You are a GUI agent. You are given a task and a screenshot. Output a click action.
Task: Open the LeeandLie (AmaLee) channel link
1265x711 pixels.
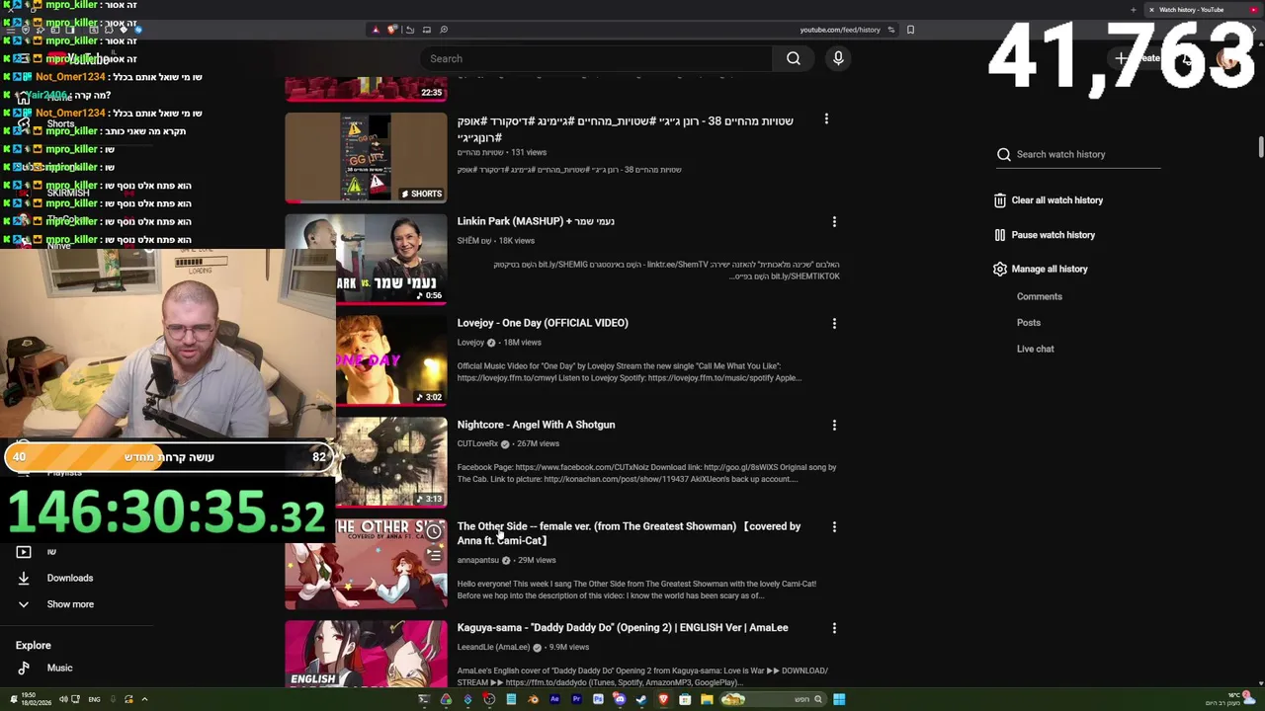pos(493,648)
